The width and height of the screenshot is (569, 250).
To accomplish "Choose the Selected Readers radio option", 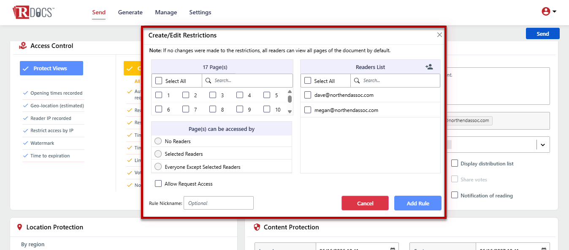I will [x=158, y=154].
